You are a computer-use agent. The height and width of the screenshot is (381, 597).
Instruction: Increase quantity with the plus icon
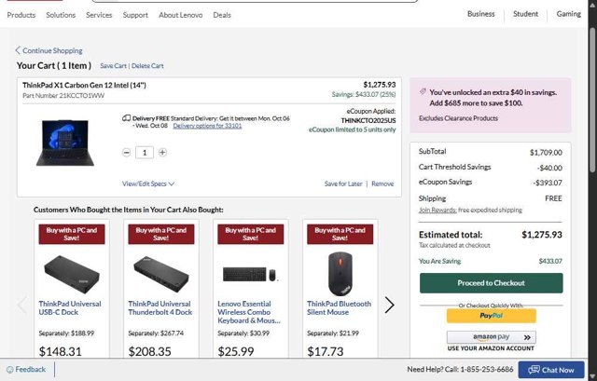tap(162, 153)
